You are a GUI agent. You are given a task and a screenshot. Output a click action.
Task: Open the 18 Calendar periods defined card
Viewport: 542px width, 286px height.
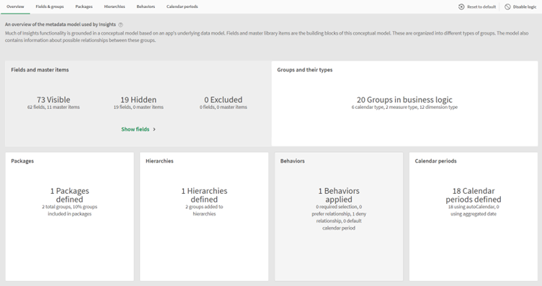(x=474, y=217)
